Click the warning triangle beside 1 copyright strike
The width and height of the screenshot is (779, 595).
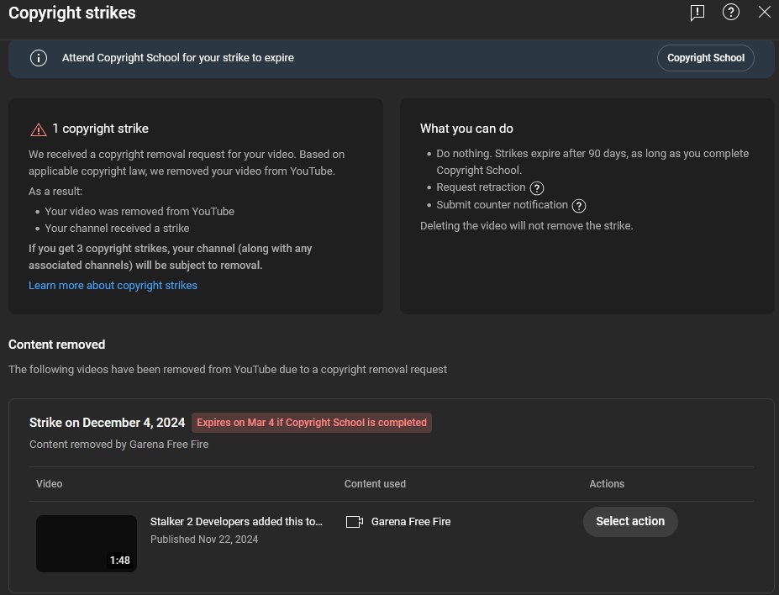pyautogui.click(x=39, y=129)
